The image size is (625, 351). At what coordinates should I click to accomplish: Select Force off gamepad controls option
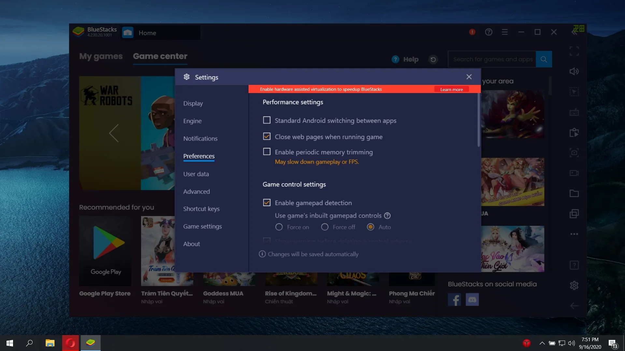325,227
